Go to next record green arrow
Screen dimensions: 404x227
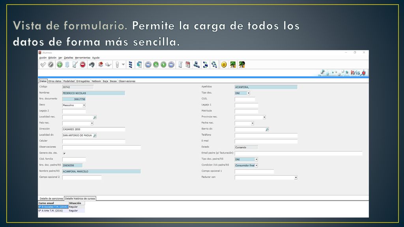pyautogui.click(x=163, y=65)
